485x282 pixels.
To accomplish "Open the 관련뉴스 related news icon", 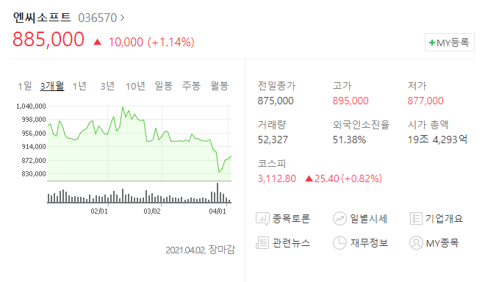I will 262,243.
